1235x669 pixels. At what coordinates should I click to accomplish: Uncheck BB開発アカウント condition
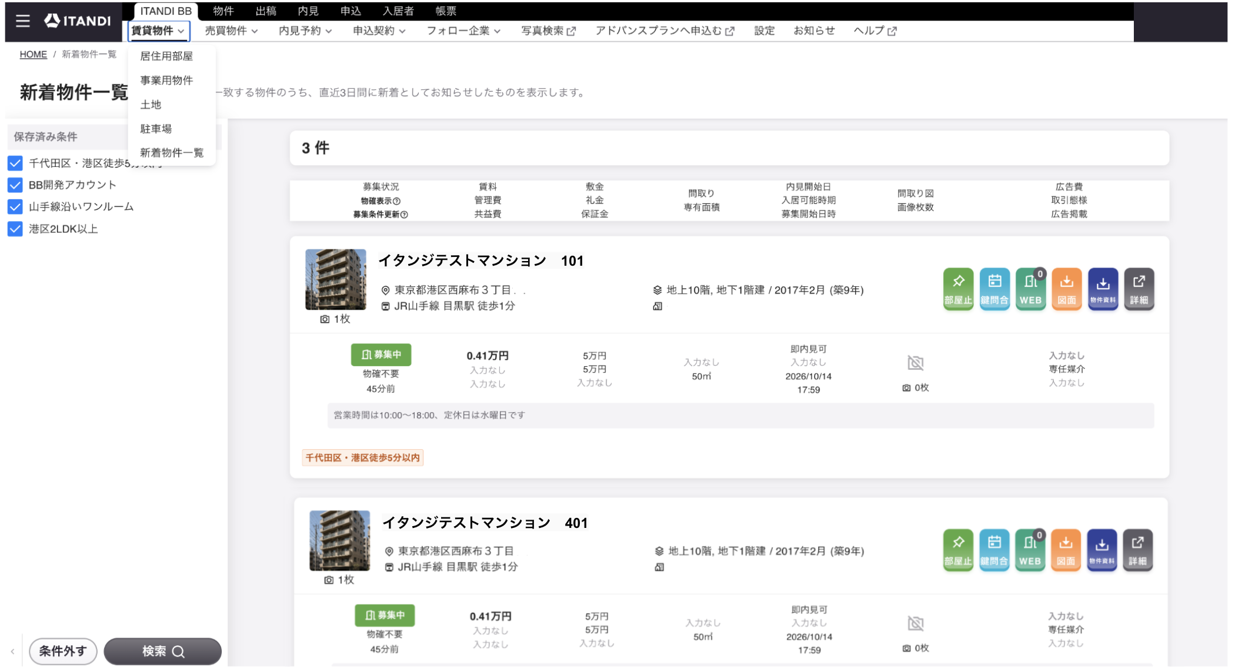[x=15, y=185]
